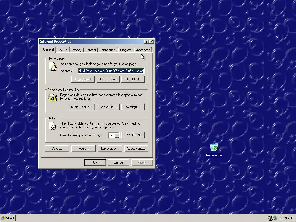Screen dimensions: 296x222
Task: Click the Home page house icon
Action: point(53,66)
